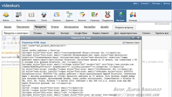This screenshot has height=97, width=172.
Task: Switch to the Отчеты tab
Action: tap(55, 27)
